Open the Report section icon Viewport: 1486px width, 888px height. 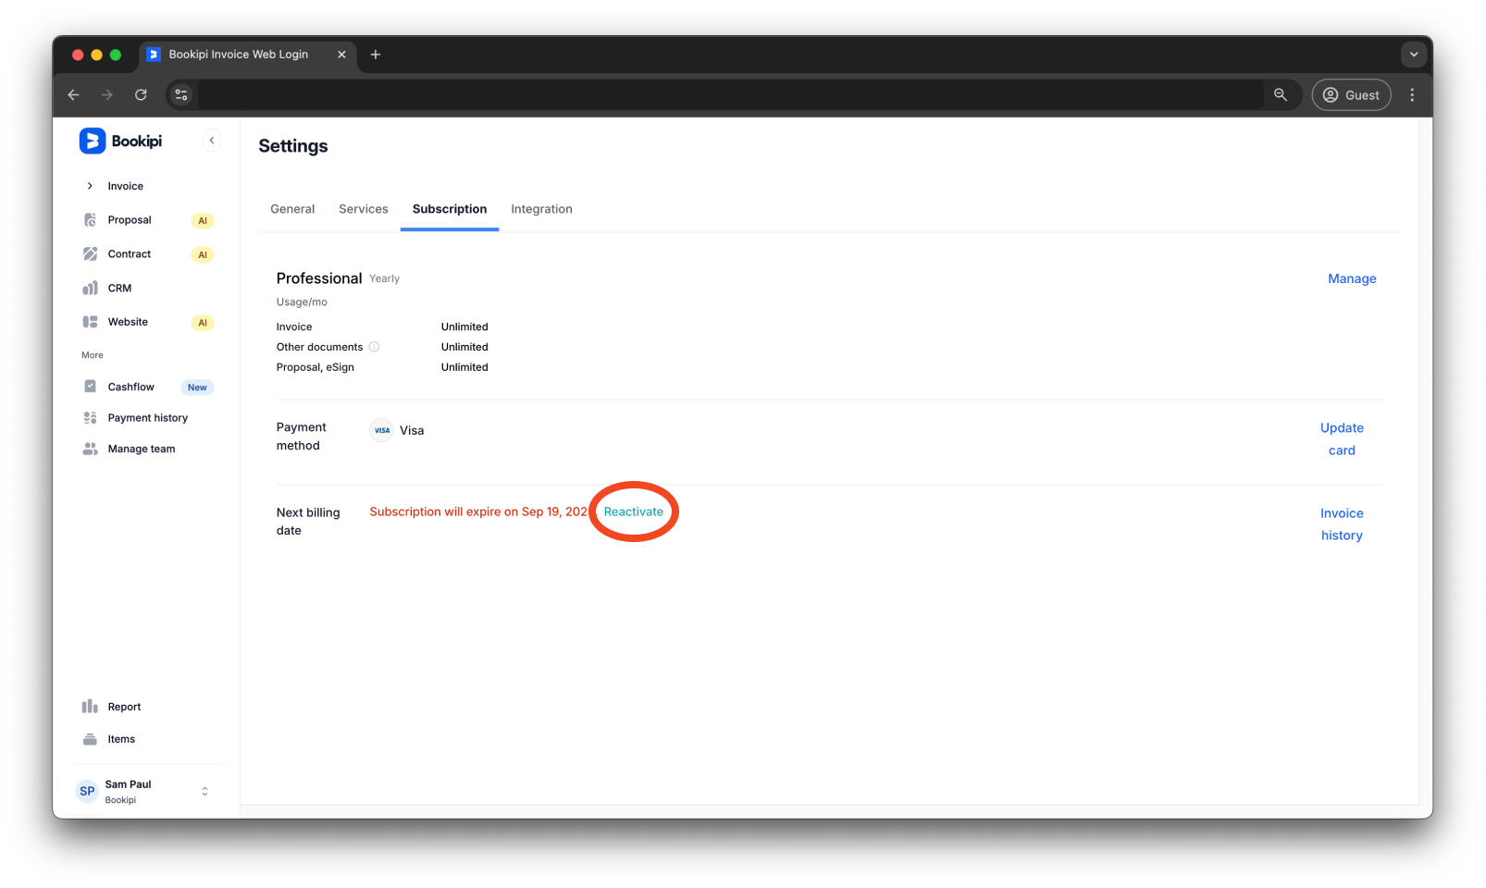pos(90,706)
